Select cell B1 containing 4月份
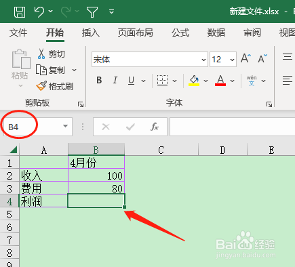295x267 pixels. click(96, 163)
